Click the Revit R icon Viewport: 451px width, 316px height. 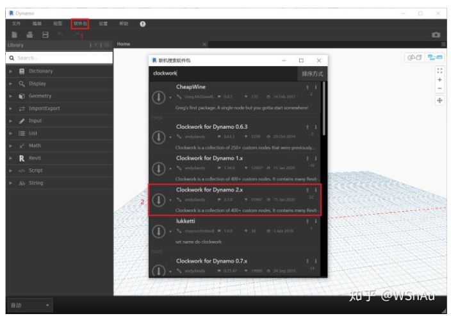pos(22,158)
